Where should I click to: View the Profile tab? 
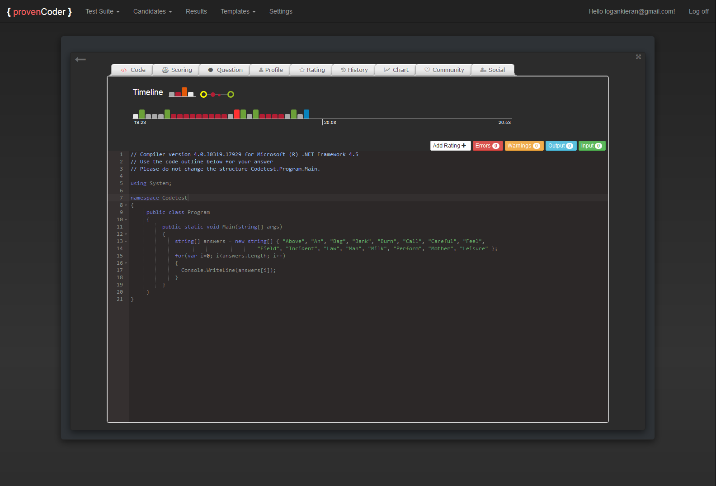pyautogui.click(x=271, y=70)
